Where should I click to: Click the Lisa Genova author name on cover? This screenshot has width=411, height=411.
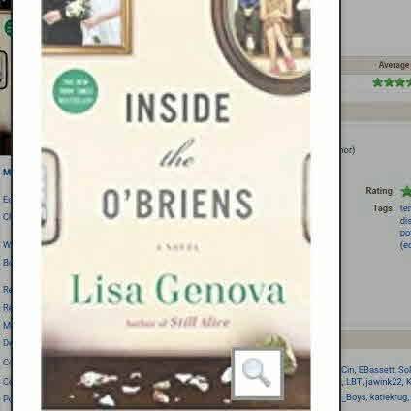point(177,290)
